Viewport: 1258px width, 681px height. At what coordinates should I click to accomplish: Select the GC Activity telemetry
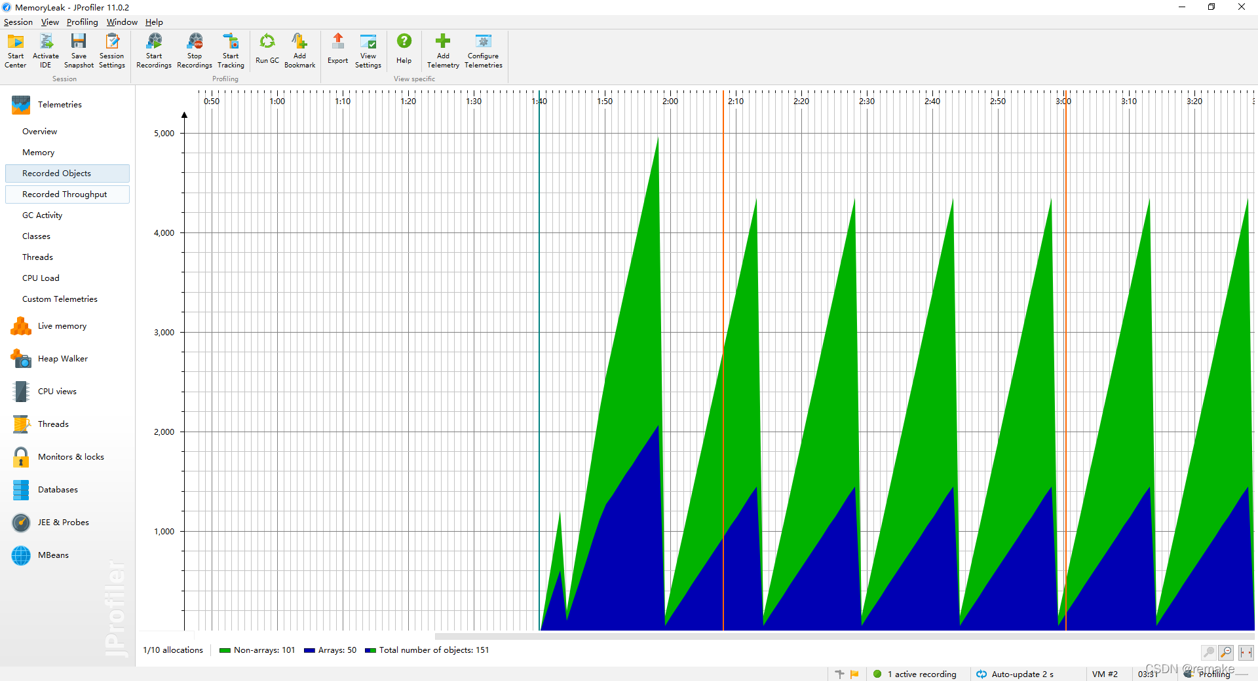[x=67, y=215]
